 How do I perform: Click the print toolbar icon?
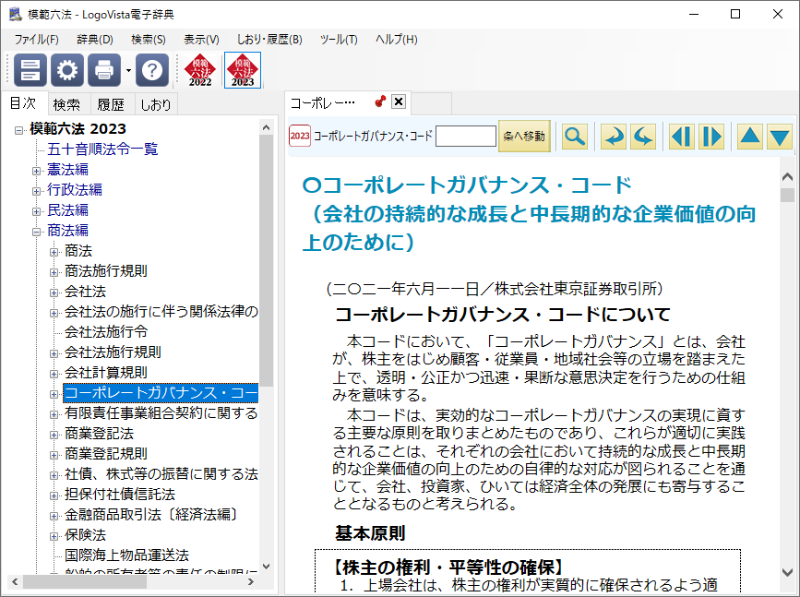pyautogui.click(x=104, y=69)
